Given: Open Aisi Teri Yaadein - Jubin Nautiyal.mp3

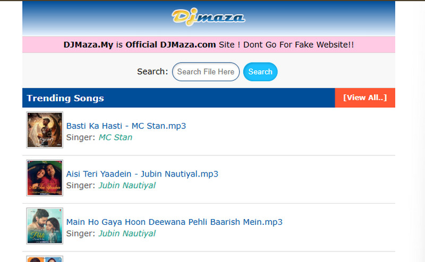Looking at the screenshot, I should click(142, 174).
